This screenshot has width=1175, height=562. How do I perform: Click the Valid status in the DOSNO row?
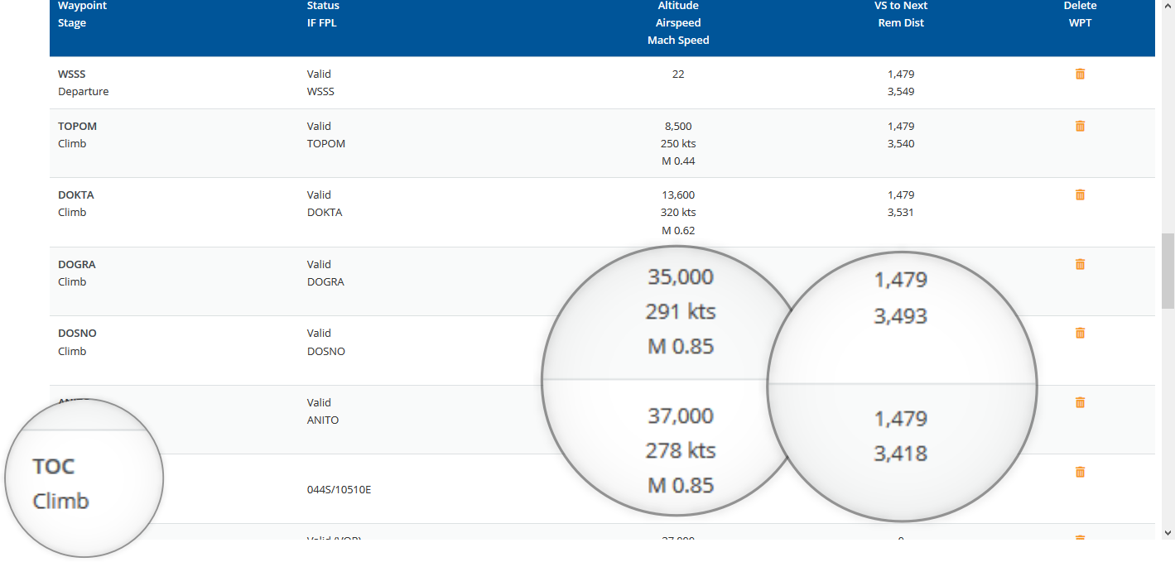319,334
